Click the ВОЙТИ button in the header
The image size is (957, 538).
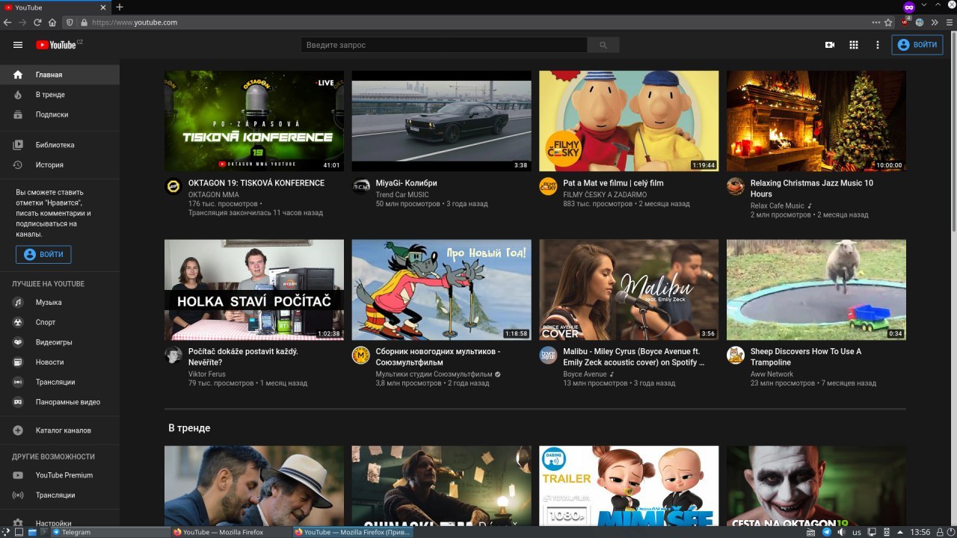917,45
